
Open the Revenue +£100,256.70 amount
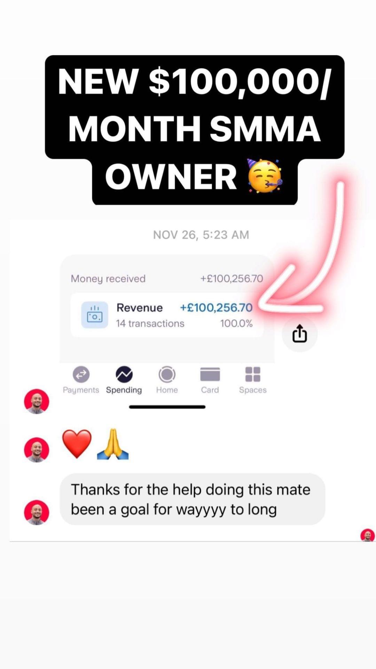216,307
